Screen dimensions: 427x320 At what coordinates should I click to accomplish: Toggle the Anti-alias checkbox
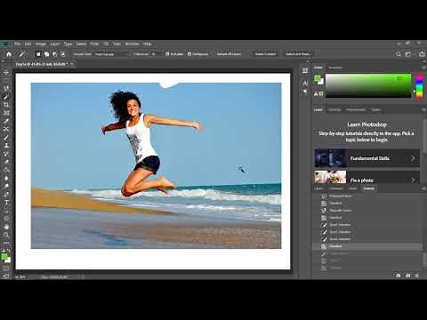pos(167,54)
